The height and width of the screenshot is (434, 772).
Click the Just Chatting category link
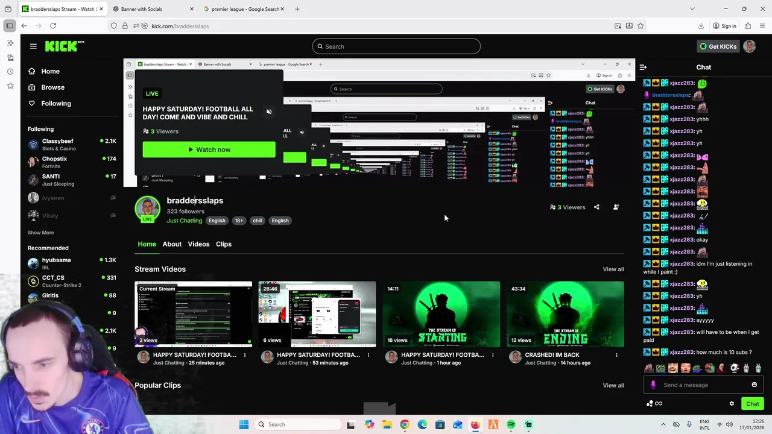tap(184, 221)
